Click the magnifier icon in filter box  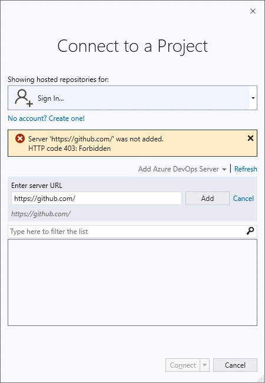(250, 231)
